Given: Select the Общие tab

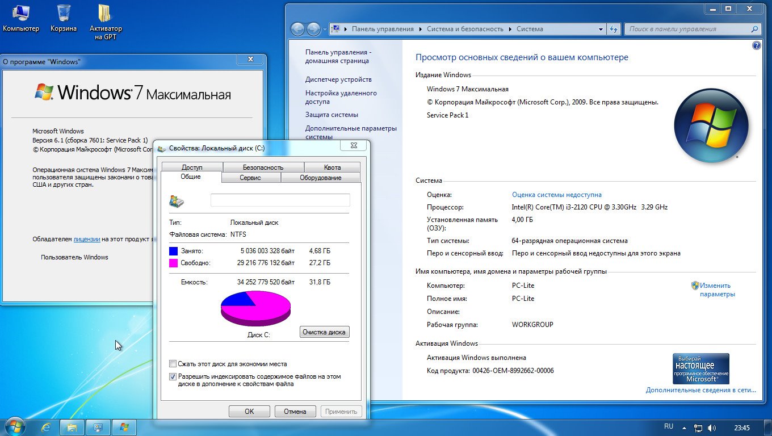Looking at the screenshot, I should coord(191,177).
